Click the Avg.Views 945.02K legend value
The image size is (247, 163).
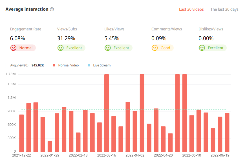38,65
